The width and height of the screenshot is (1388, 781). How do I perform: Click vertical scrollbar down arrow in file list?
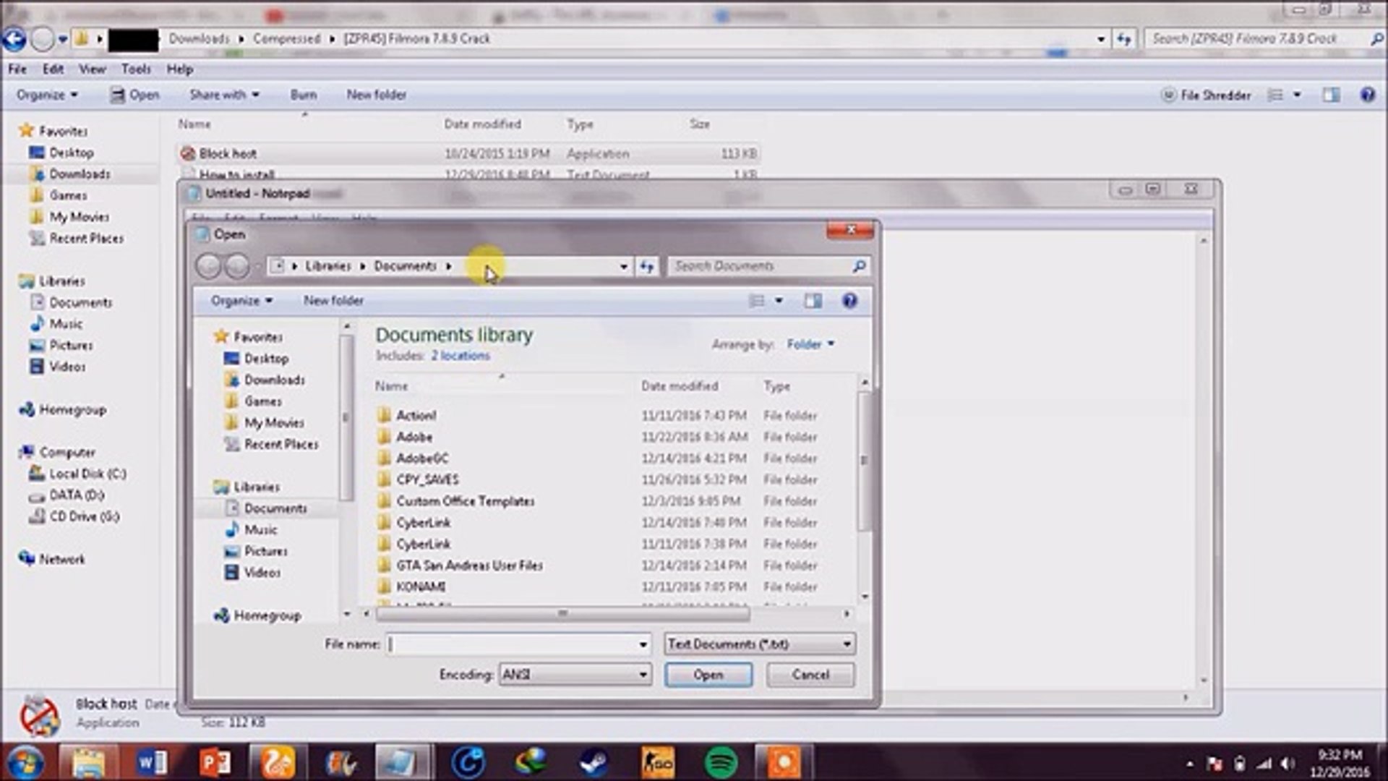coord(865,597)
